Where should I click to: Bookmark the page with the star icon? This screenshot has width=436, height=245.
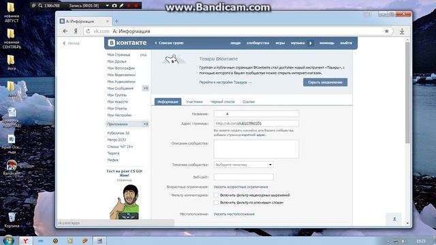point(386,31)
